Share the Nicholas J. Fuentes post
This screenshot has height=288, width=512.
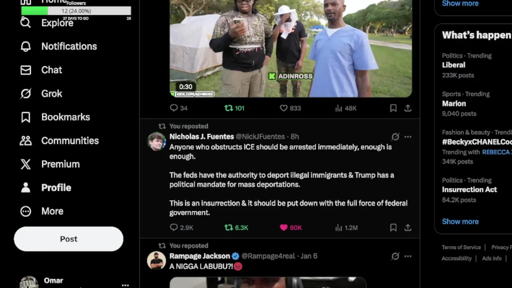coord(408,227)
